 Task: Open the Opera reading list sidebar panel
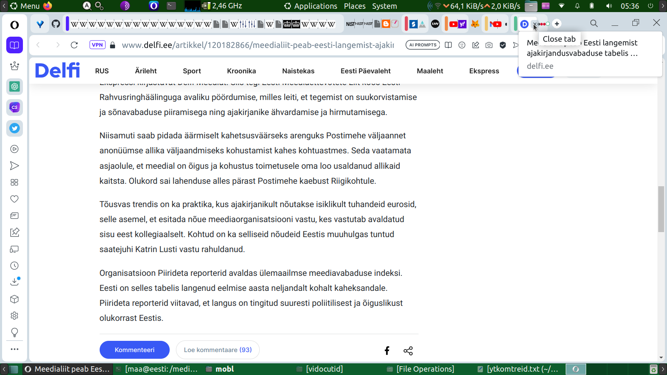point(15,45)
